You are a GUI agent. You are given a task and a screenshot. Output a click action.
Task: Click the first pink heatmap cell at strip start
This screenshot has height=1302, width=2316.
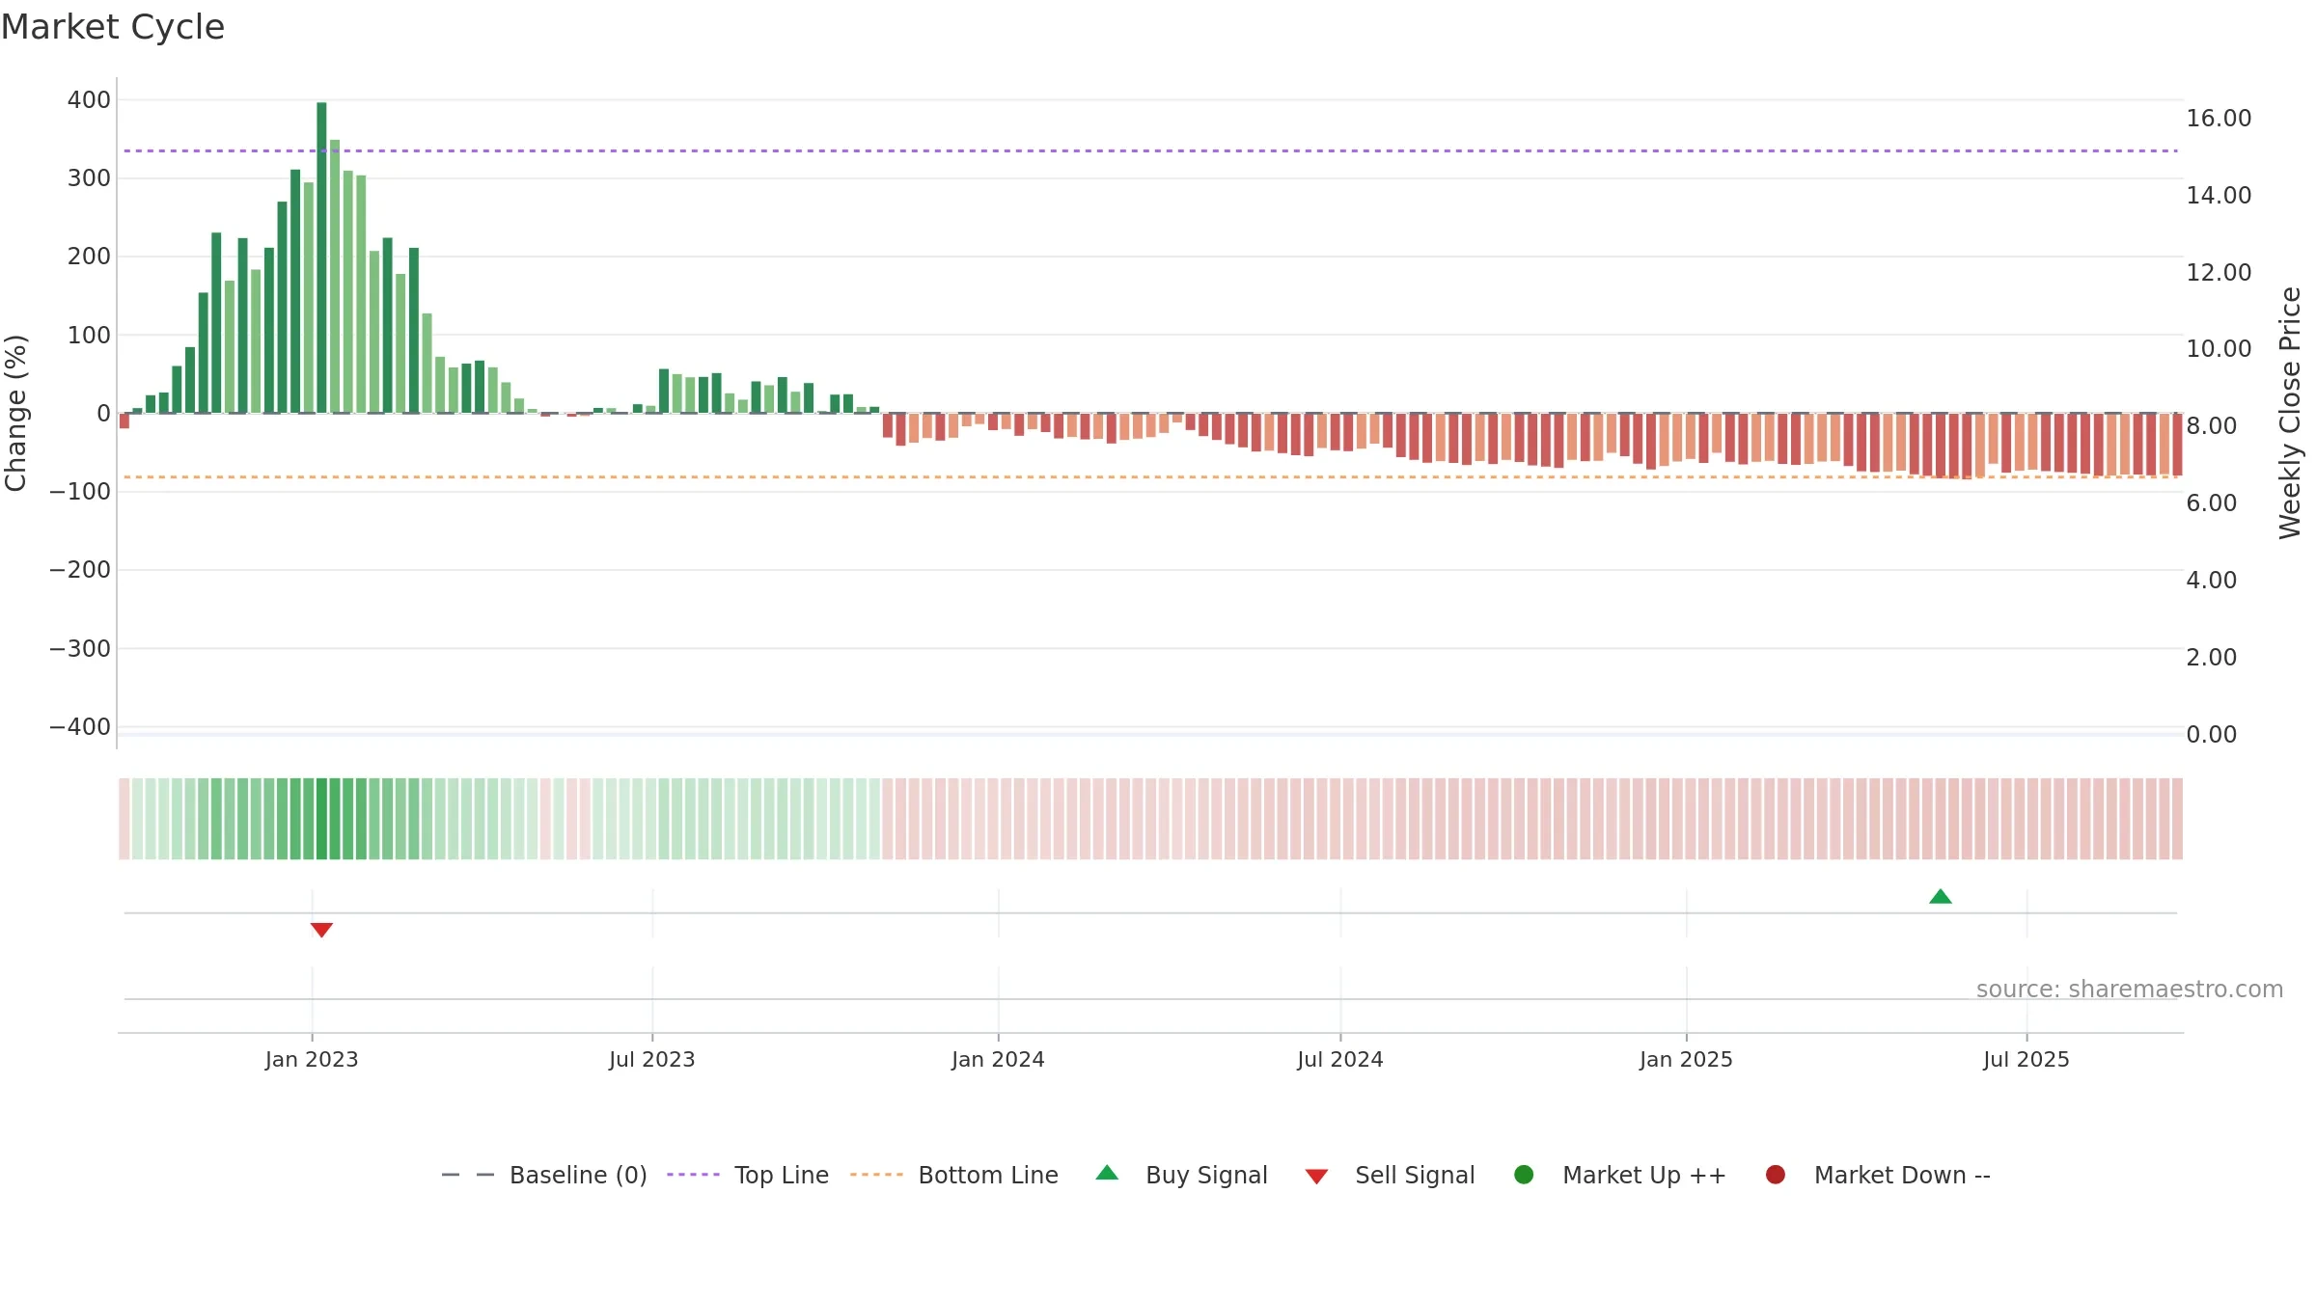(124, 819)
